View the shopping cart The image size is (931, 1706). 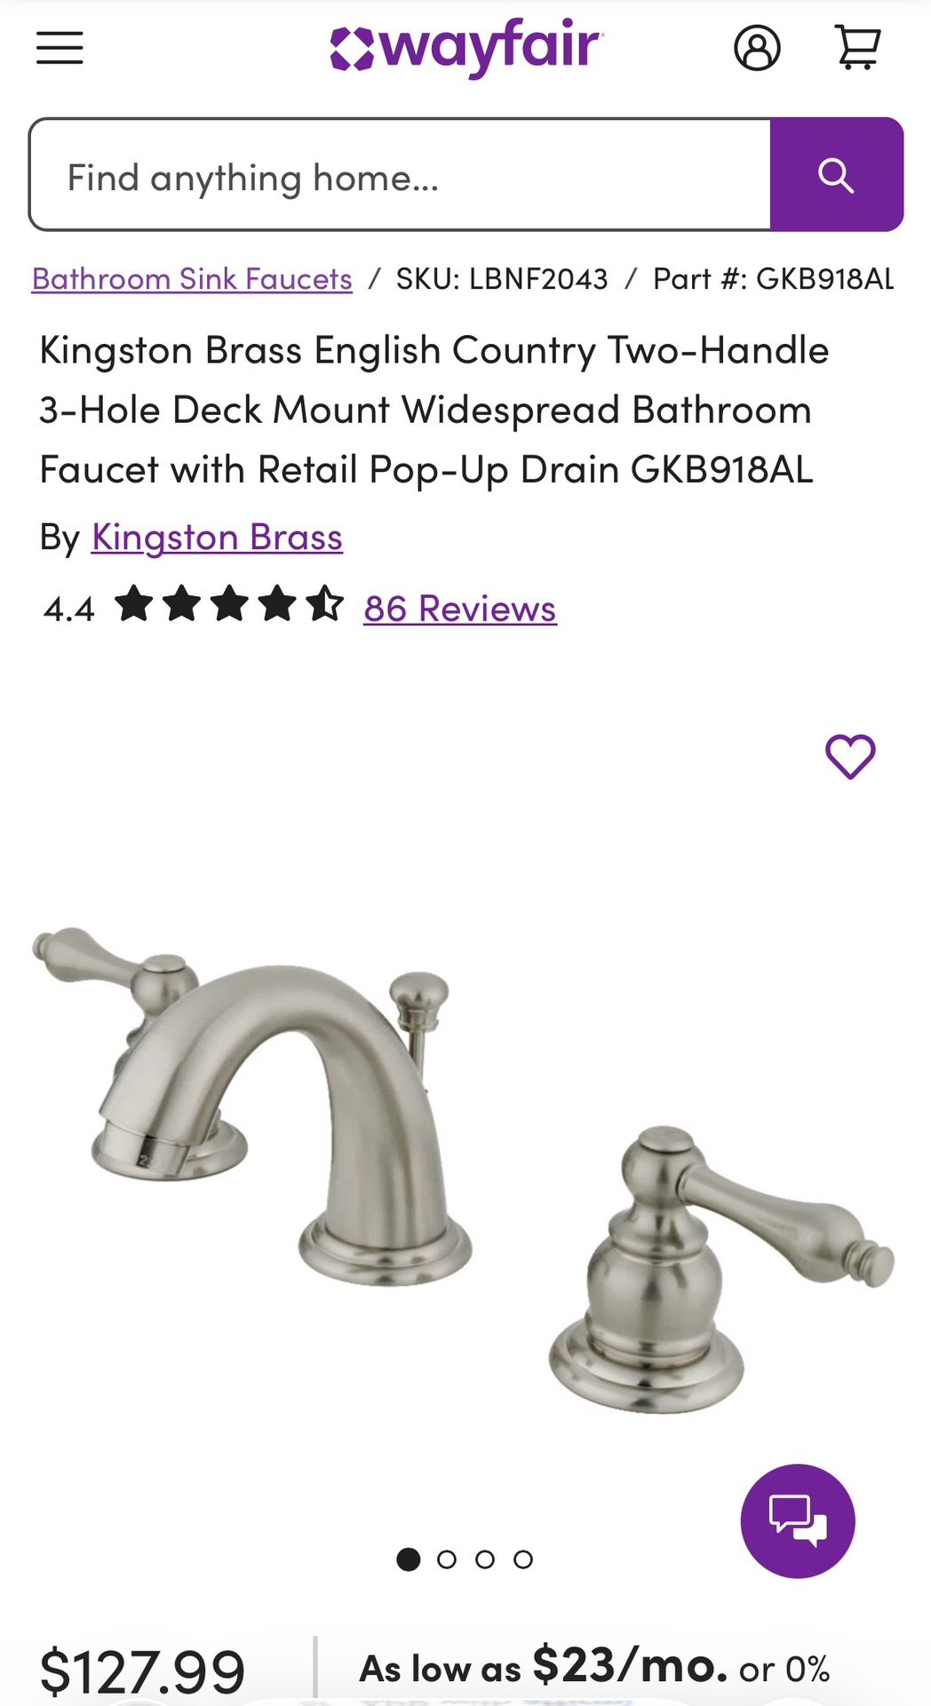857,47
